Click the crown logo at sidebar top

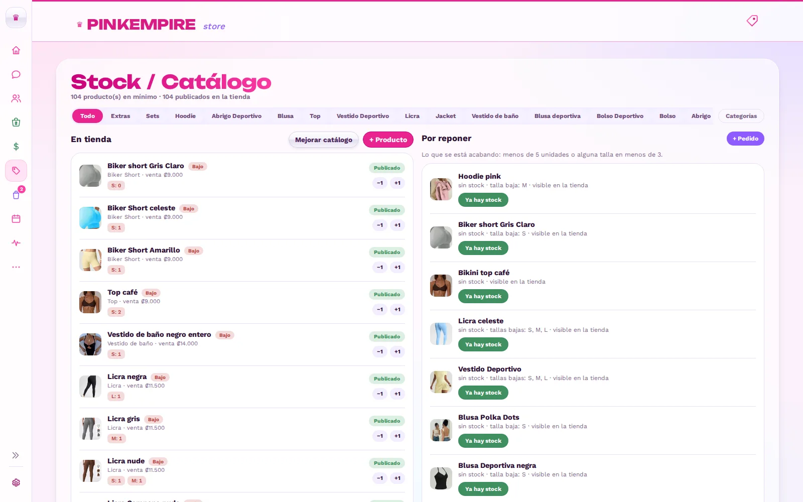pos(16,18)
